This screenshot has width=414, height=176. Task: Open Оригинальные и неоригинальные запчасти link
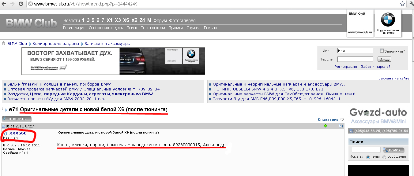(279, 84)
